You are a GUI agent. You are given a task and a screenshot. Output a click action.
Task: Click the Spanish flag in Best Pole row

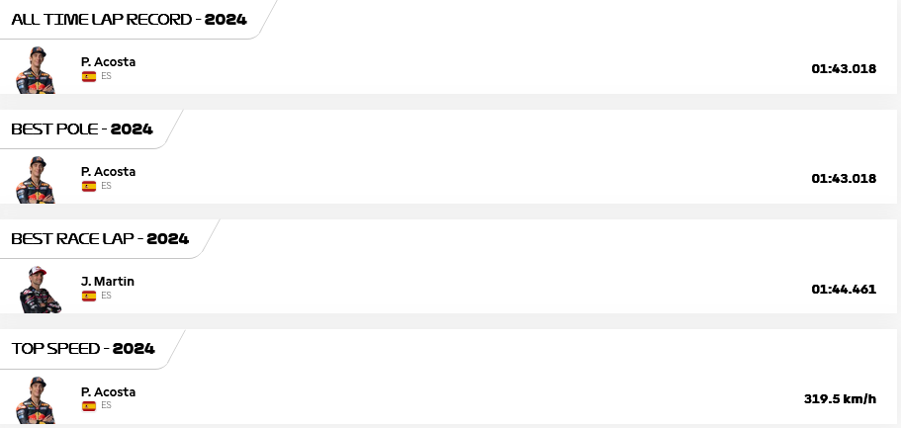pos(89,186)
